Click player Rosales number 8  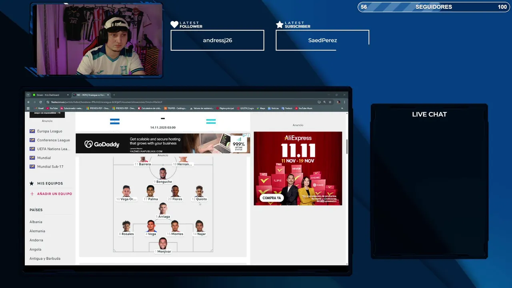click(x=126, y=228)
